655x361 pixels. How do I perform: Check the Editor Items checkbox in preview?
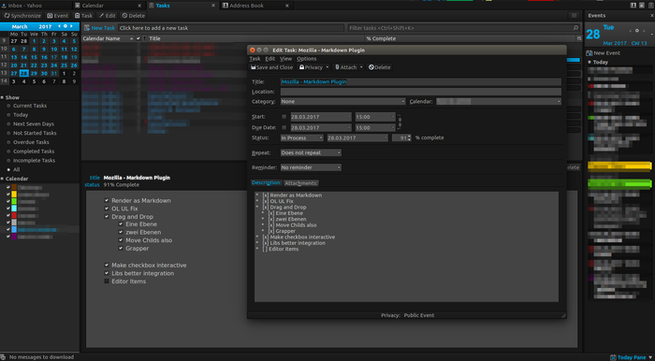pos(107,282)
